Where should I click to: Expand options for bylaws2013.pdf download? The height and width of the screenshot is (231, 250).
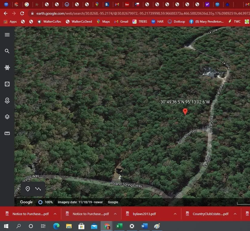[175, 214]
